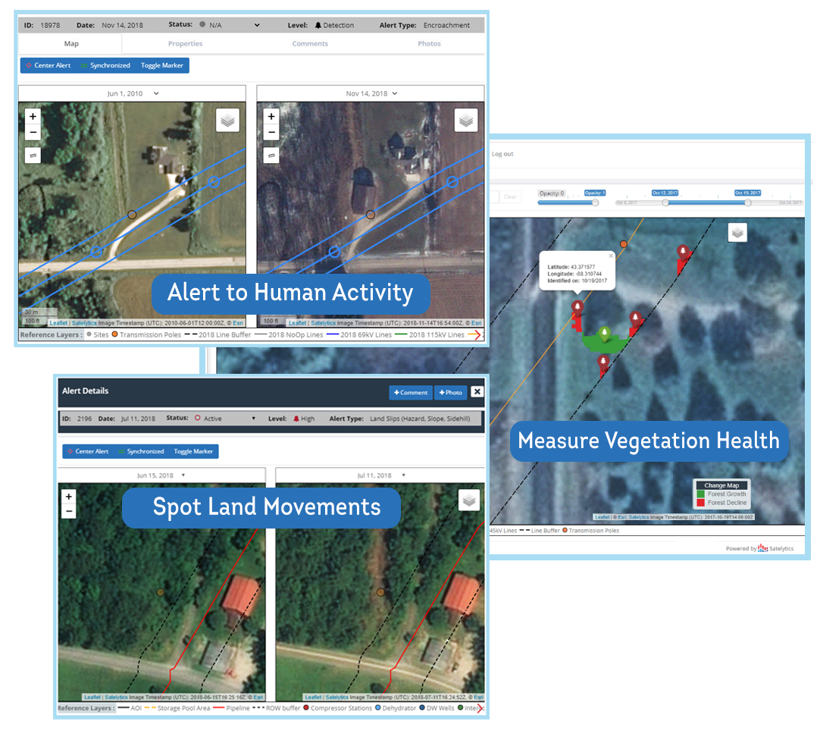Toggle the DW Wells reference layer
The width and height of the screenshot is (823, 734).
pos(437,708)
